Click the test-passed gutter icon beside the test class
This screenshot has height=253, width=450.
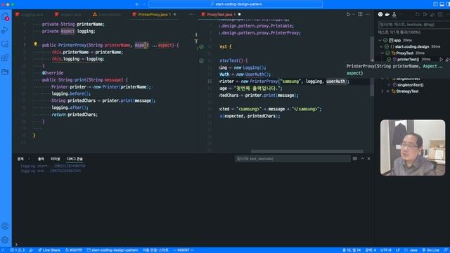coord(202,47)
